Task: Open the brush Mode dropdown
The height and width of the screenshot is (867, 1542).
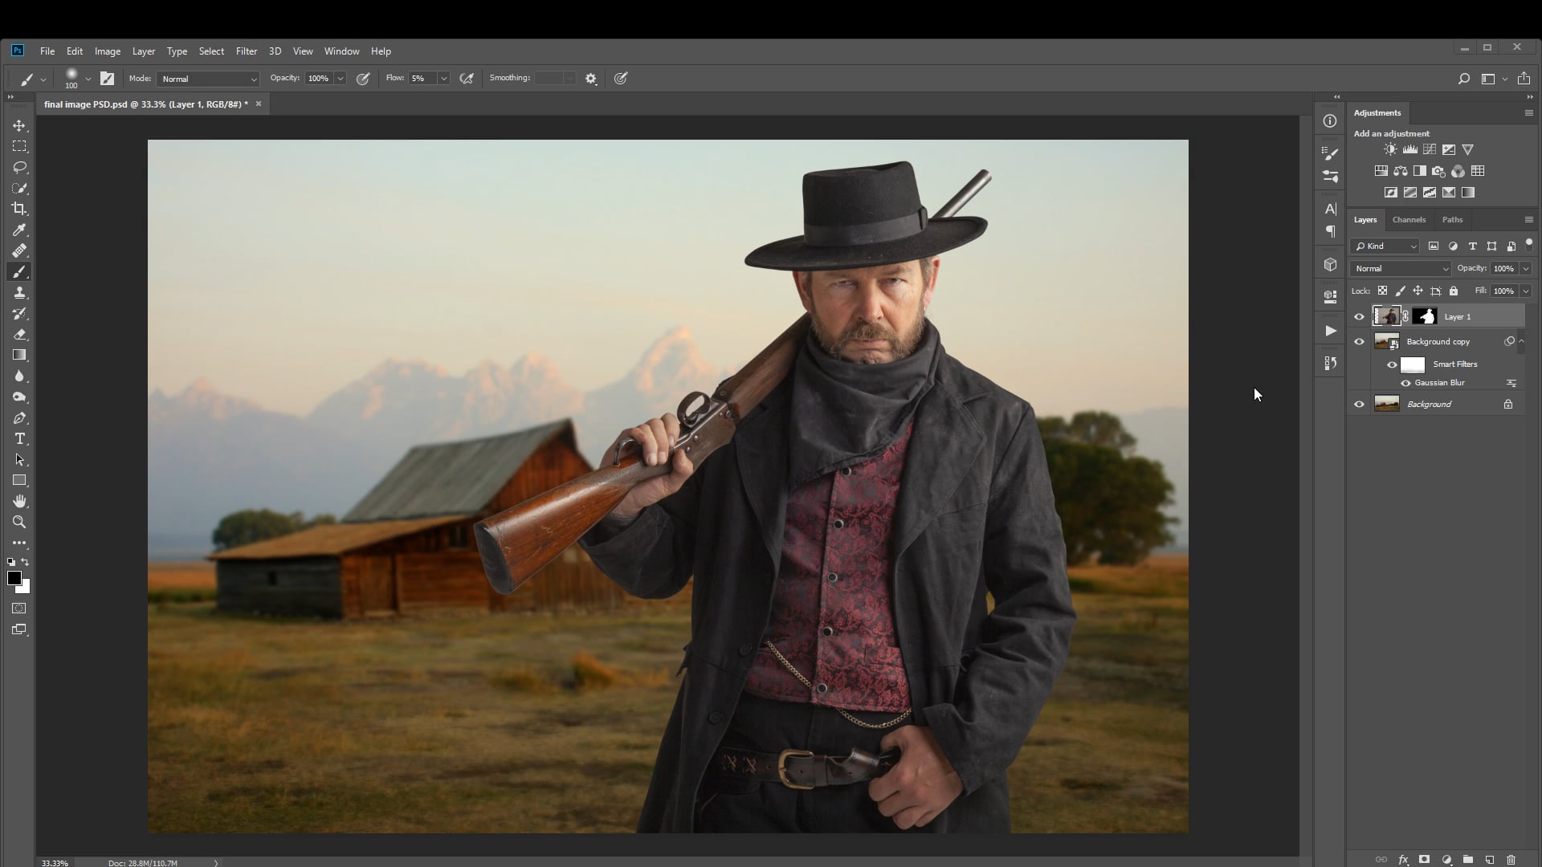Action: [x=207, y=79]
